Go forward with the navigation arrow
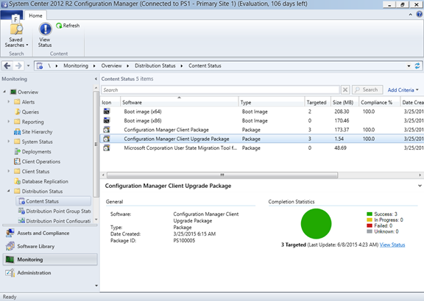This screenshot has width=424, height=301. 18,65
